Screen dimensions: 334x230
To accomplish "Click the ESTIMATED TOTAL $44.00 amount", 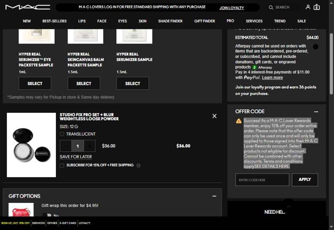I will pos(312,38).
